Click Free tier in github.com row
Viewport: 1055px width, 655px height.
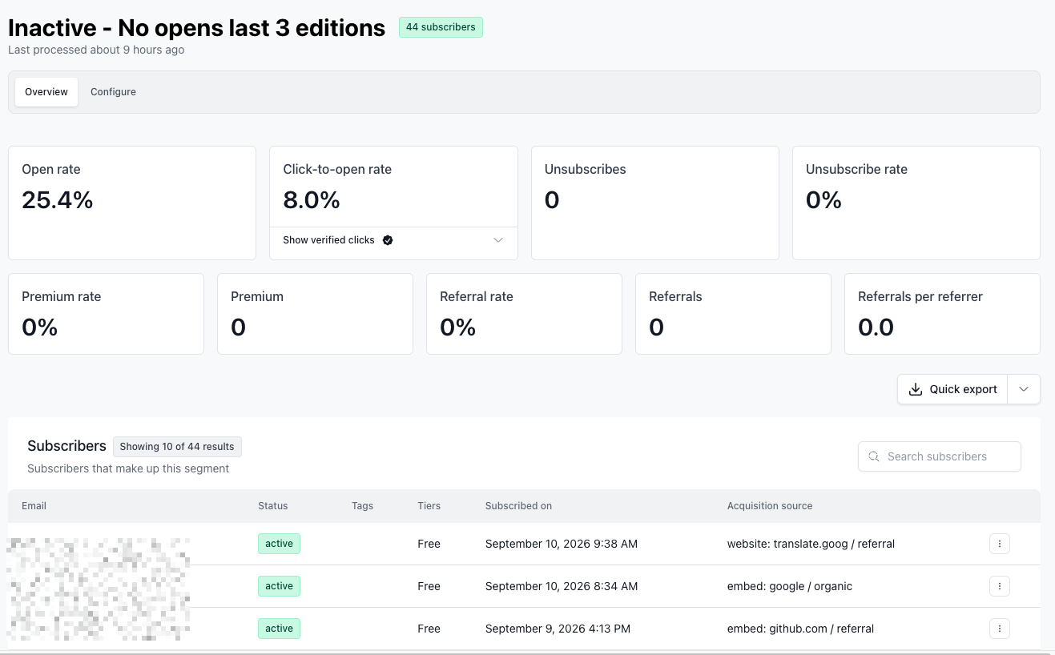pos(429,629)
